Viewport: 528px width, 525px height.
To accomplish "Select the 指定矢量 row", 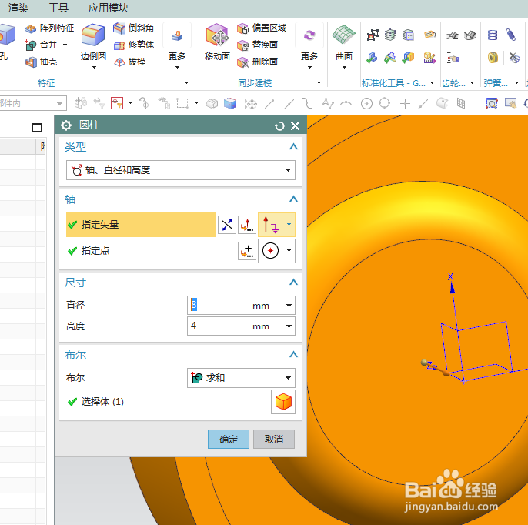I will click(x=141, y=225).
